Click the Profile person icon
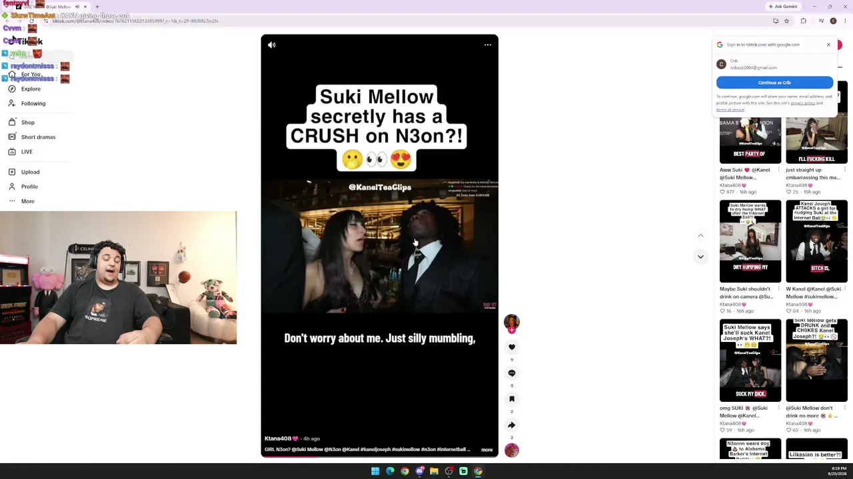Screen dimensions: 853x479 (x=12, y=186)
